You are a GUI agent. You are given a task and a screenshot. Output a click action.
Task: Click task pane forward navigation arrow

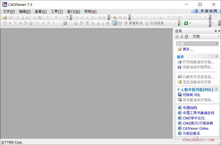point(182,36)
